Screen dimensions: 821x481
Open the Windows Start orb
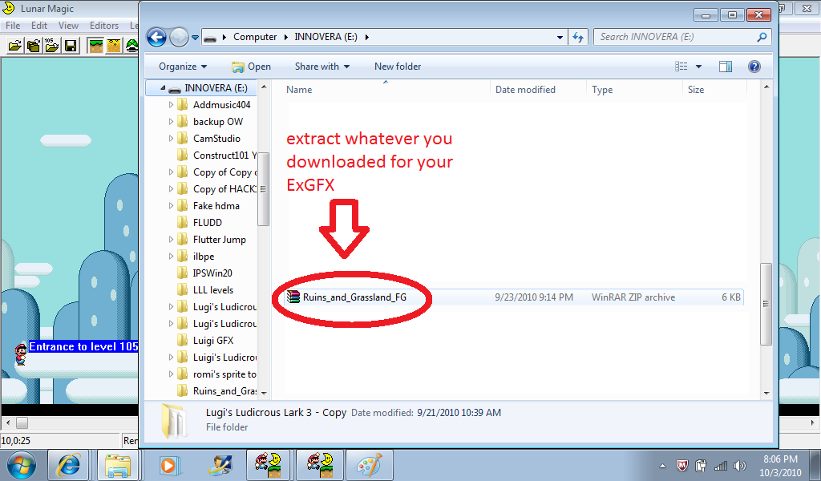pyautogui.click(x=22, y=465)
